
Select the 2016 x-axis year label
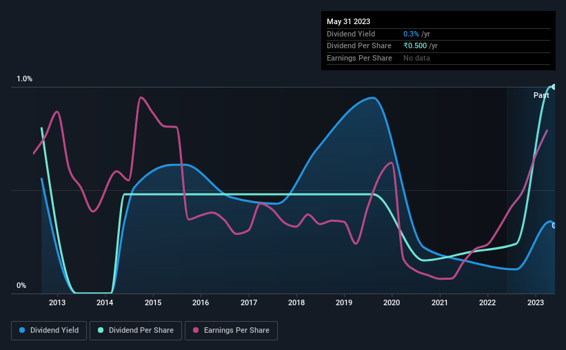pos(201,302)
